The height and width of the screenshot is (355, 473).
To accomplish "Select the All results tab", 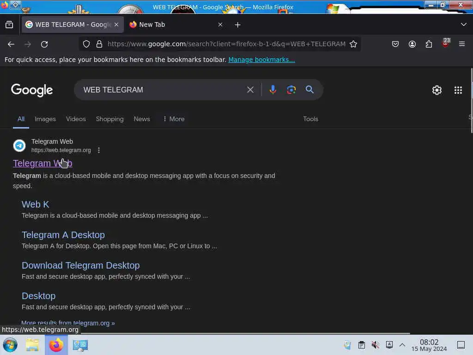I will pos(21,119).
